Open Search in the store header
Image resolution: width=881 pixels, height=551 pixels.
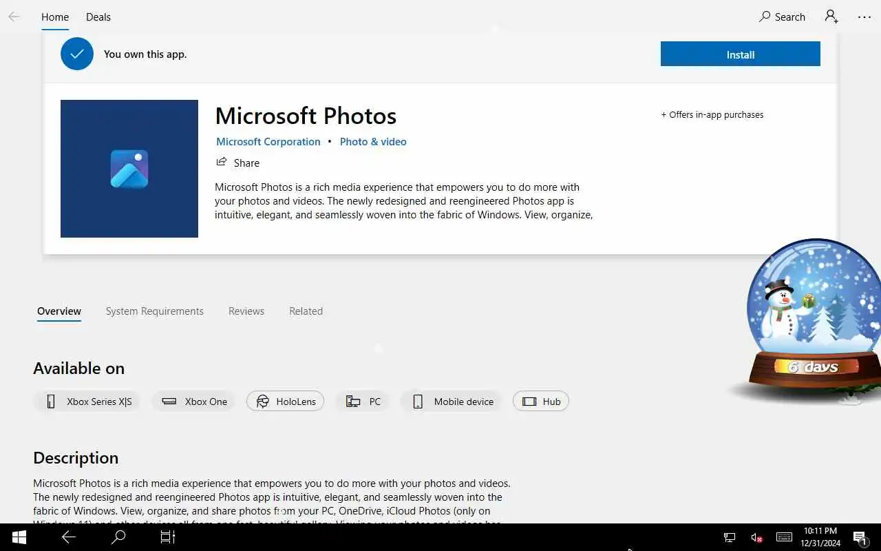[782, 17]
